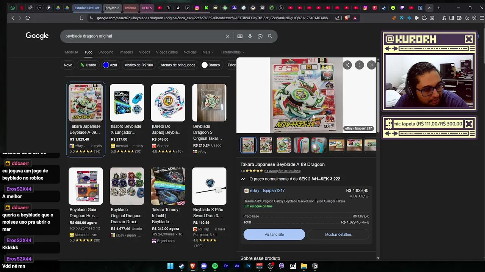Image resolution: width=485 pixels, height=272 pixels.
Task: Select the Shopping search tab
Action: tap(106, 52)
